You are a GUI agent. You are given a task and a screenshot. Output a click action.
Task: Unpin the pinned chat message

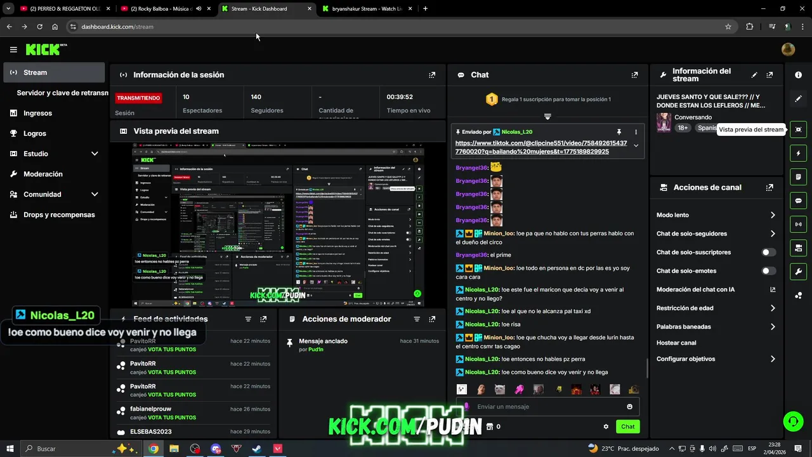619,132
